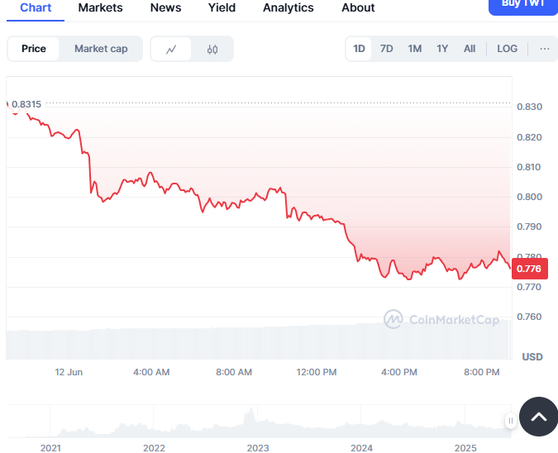Click the 12 Jun date label
This screenshot has width=558, height=453.
69,372
